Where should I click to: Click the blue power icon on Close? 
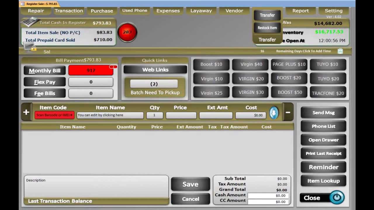[x=337, y=197]
